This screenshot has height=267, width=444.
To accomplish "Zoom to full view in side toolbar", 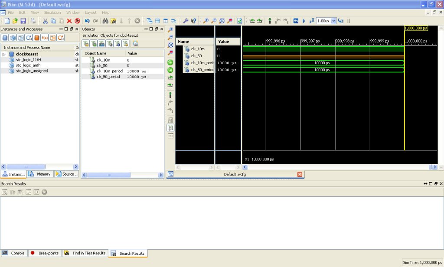I will 170,45.
